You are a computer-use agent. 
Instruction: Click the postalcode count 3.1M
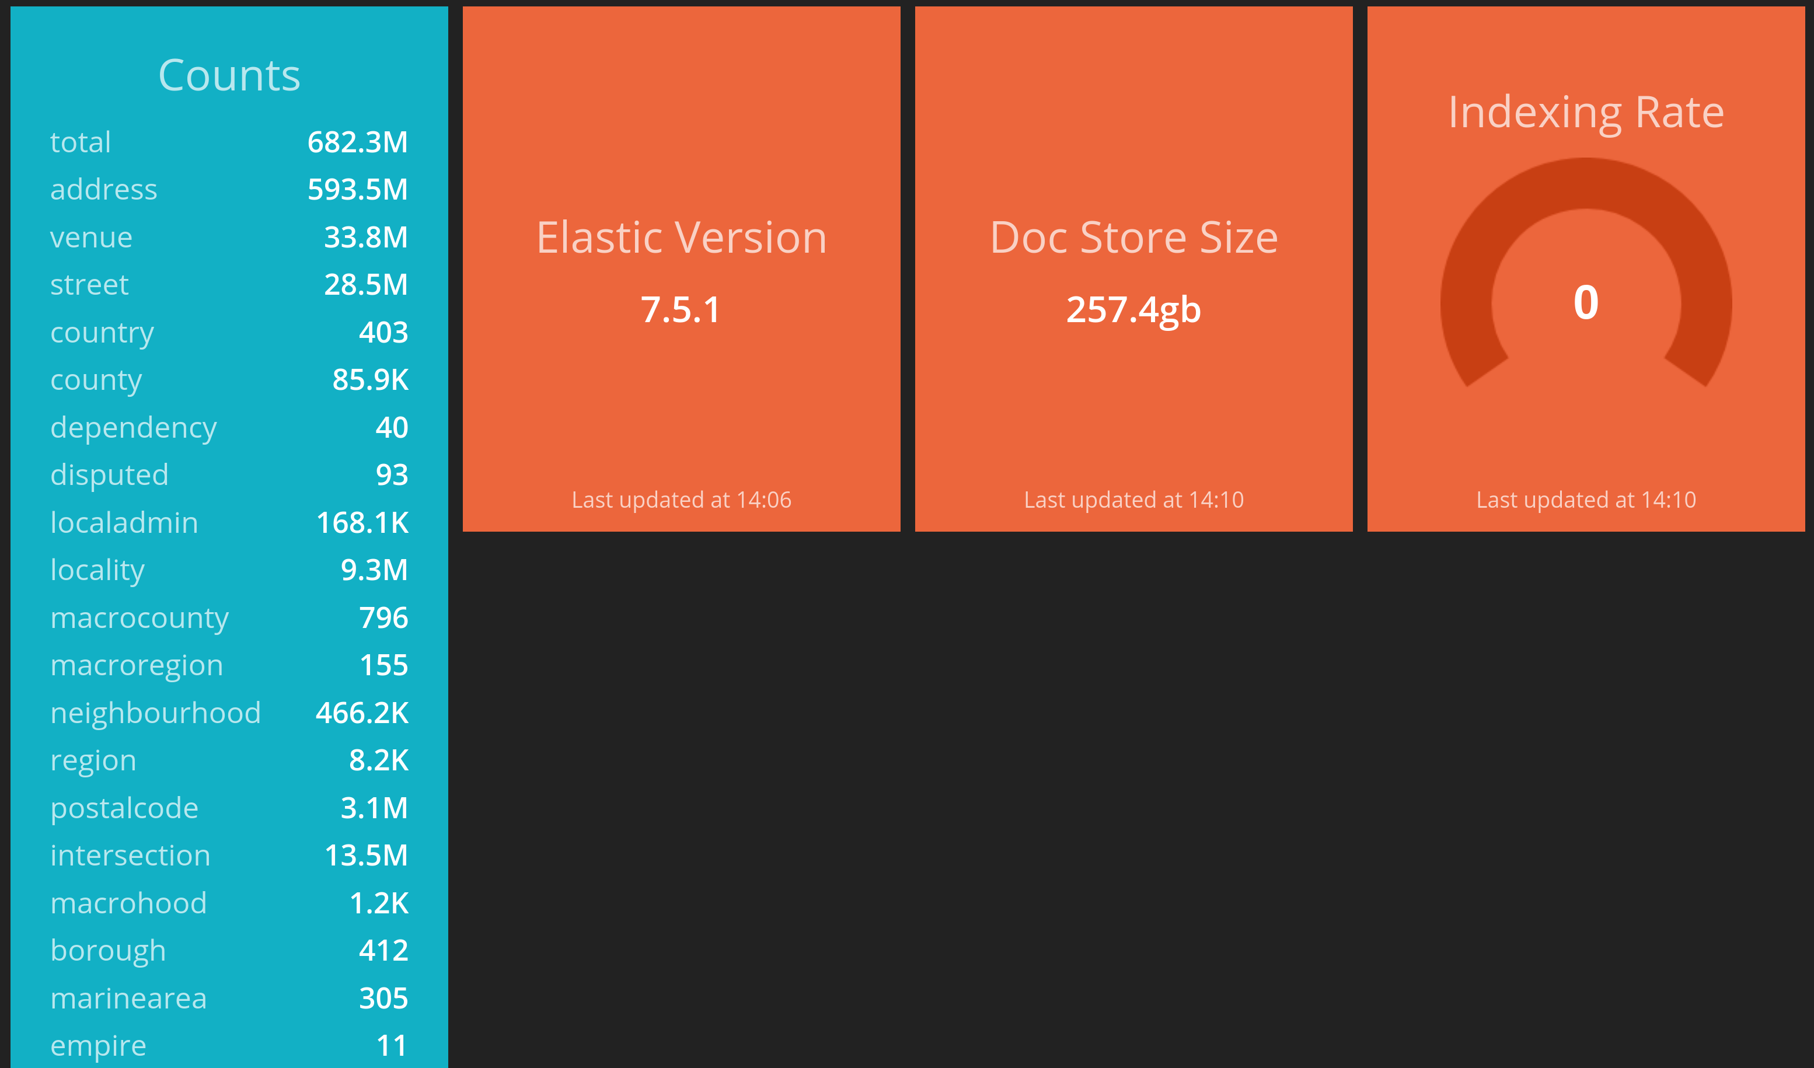tap(374, 808)
